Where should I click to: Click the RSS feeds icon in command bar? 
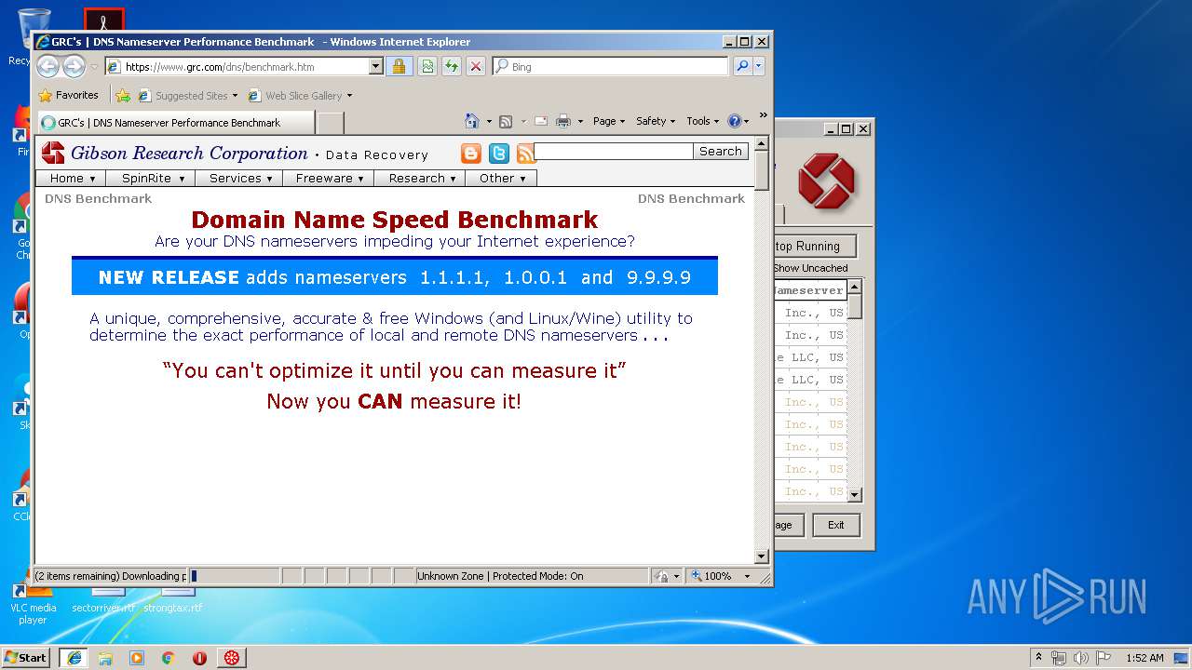point(506,121)
